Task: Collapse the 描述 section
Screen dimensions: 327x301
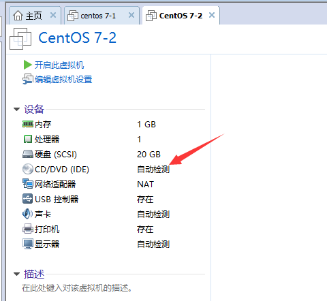Action: (x=16, y=274)
